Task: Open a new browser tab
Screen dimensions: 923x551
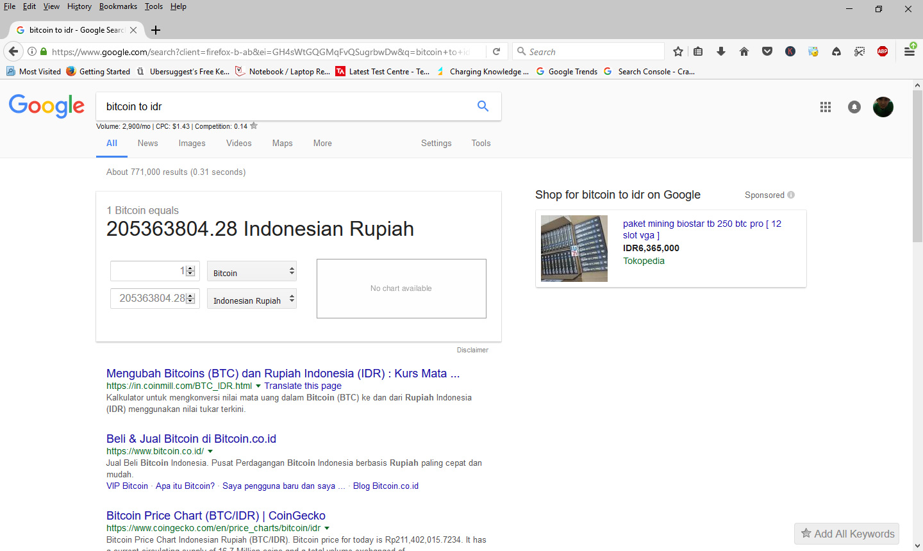Action: [x=156, y=30]
